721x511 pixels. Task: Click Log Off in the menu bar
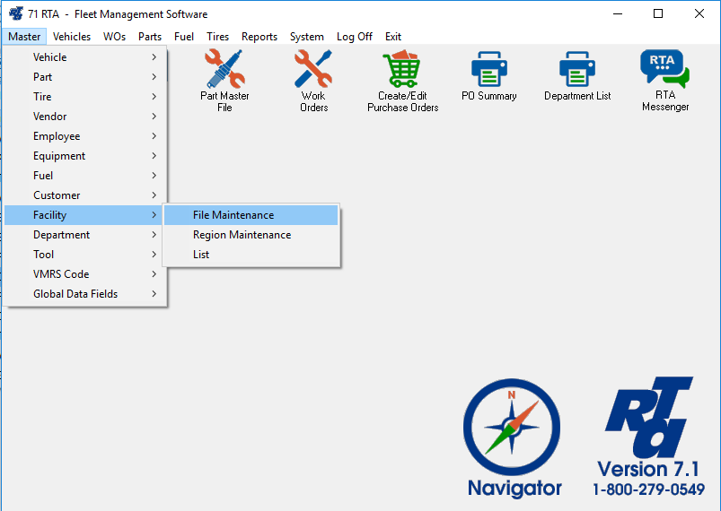tap(354, 37)
